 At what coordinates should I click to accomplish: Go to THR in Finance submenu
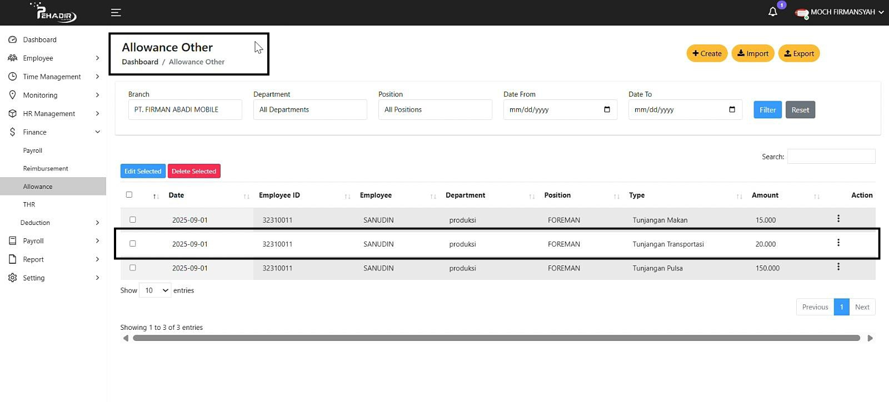point(29,204)
